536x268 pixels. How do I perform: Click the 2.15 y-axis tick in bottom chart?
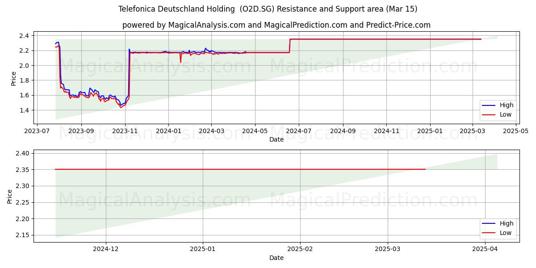[x=23, y=235]
